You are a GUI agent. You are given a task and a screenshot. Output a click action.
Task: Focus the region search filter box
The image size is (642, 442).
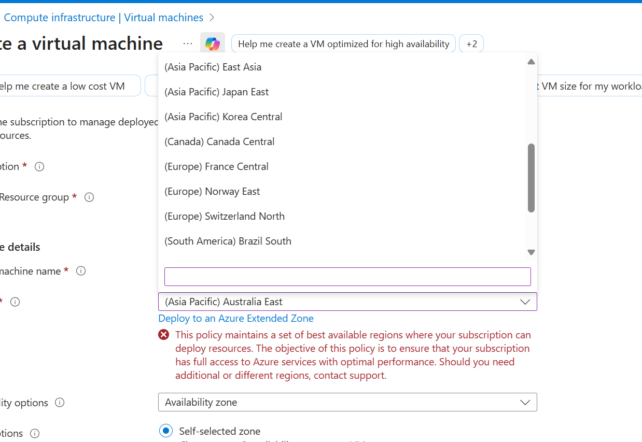[347, 277]
